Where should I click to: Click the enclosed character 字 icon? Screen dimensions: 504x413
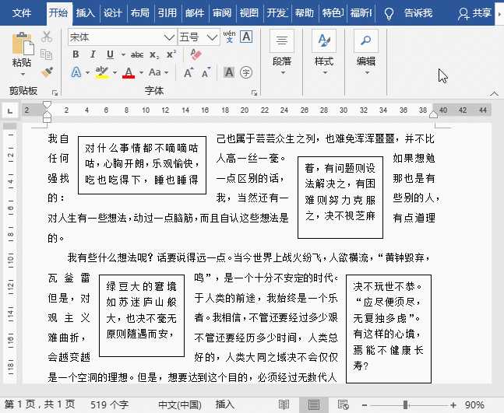[245, 72]
